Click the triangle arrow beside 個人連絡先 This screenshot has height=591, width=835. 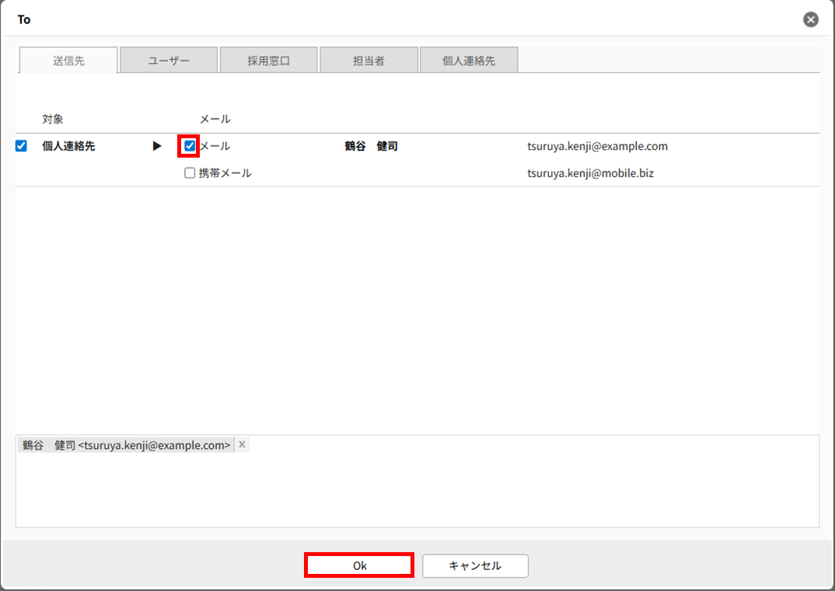pos(157,146)
